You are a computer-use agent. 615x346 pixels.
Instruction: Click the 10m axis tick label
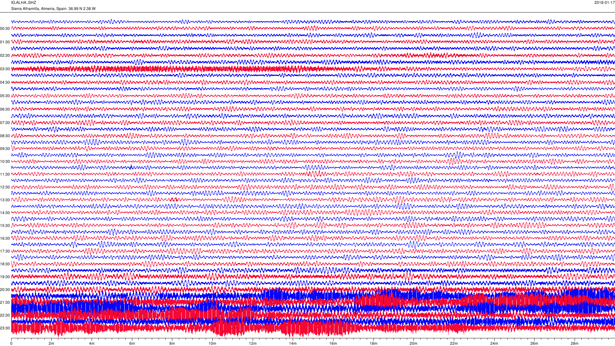coord(212,343)
